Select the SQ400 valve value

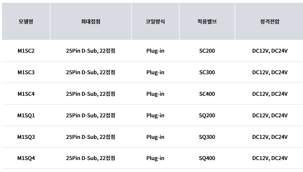point(207,158)
